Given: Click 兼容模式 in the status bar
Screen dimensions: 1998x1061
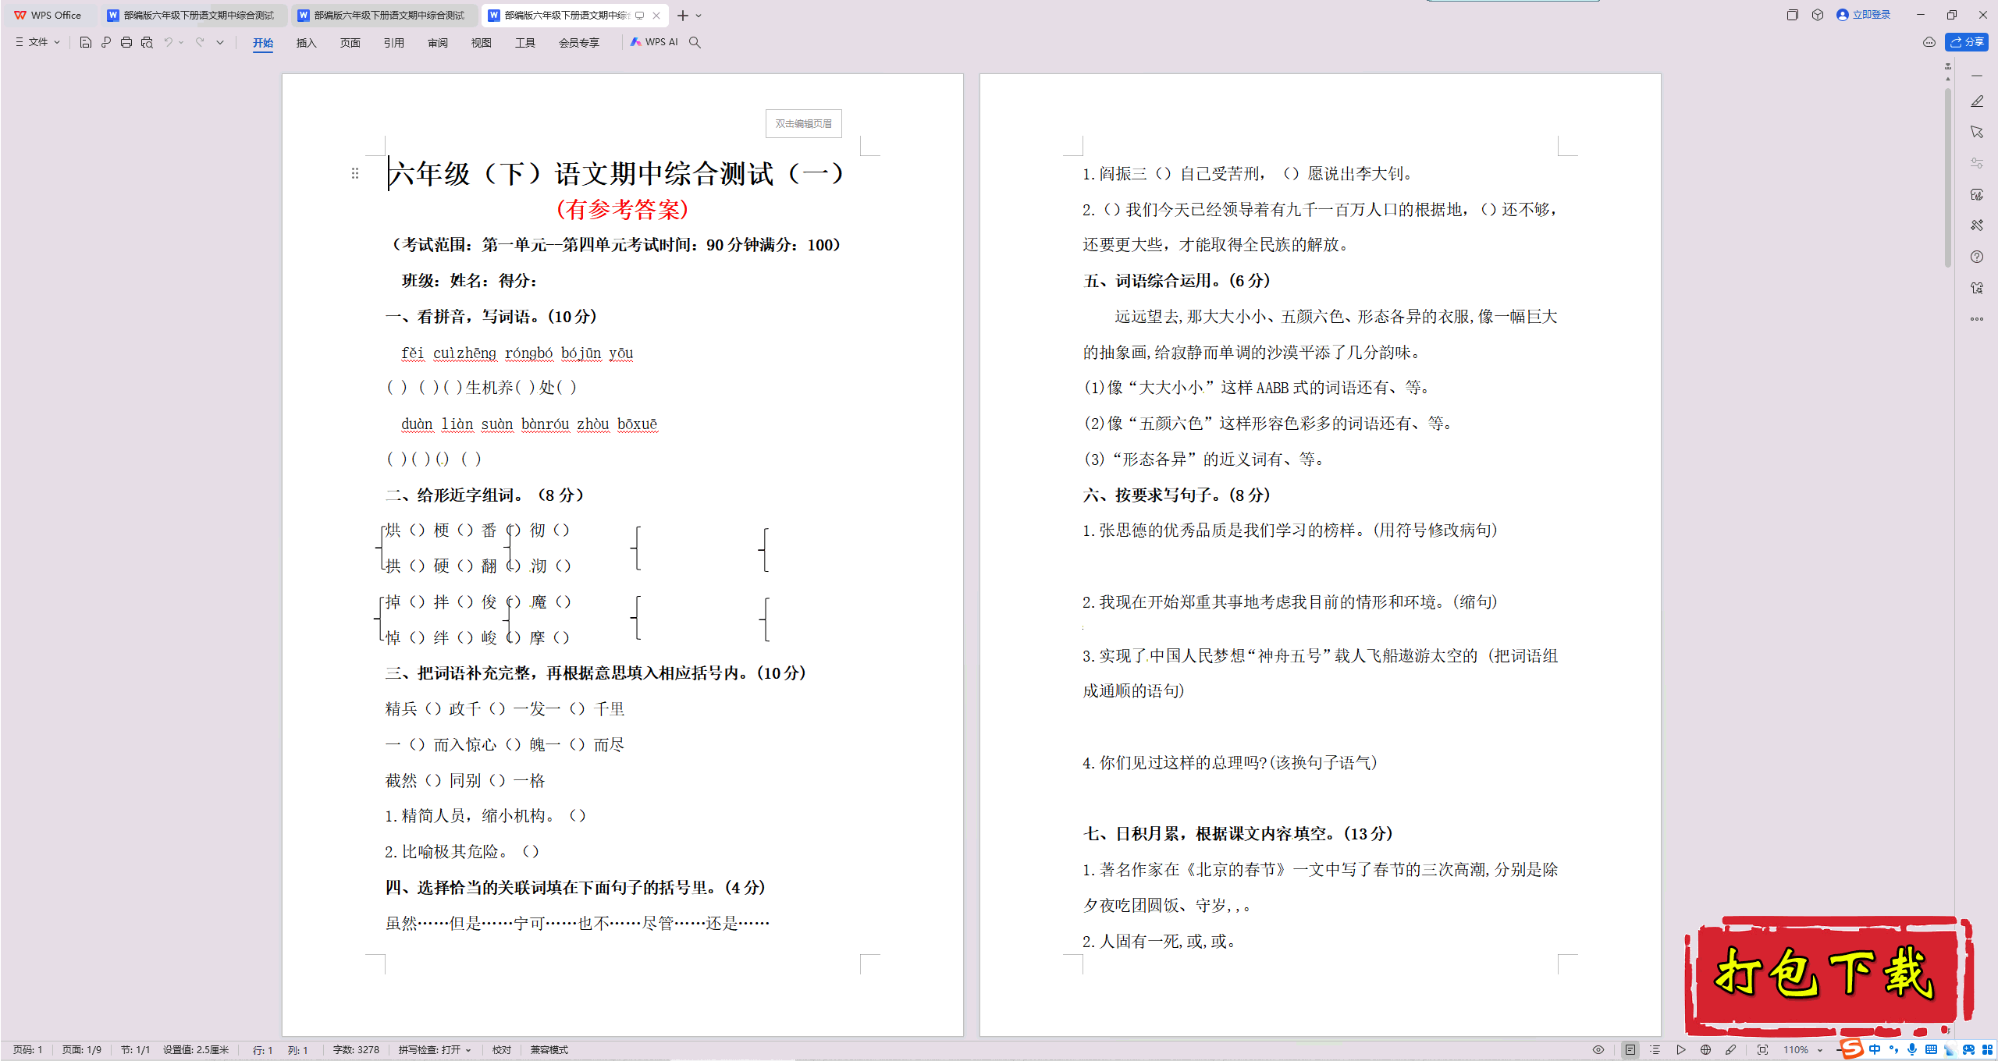Looking at the screenshot, I should pos(549,1050).
